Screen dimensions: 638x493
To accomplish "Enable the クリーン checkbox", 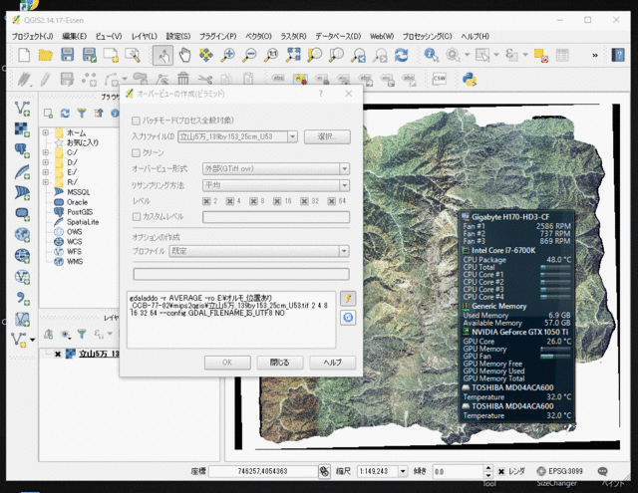I will pyautogui.click(x=136, y=152).
